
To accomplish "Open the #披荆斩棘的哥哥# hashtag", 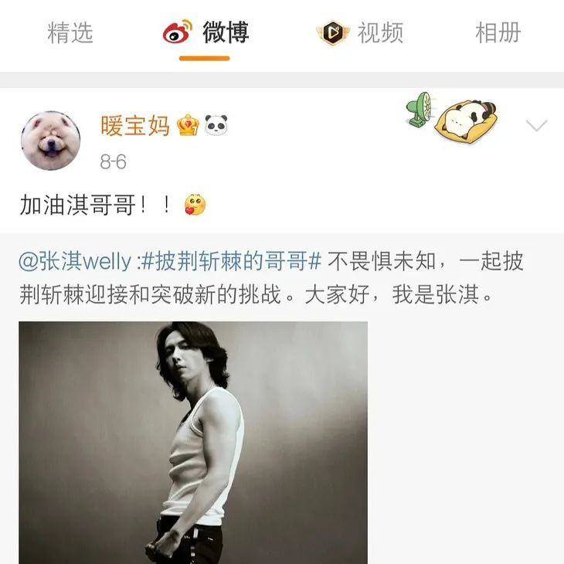I will click(x=231, y=261).
